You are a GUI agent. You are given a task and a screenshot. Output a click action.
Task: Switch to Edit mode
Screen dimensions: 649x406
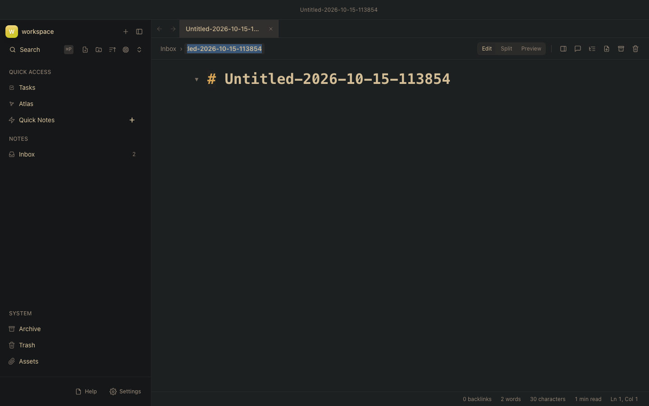(x=487, y=49)
